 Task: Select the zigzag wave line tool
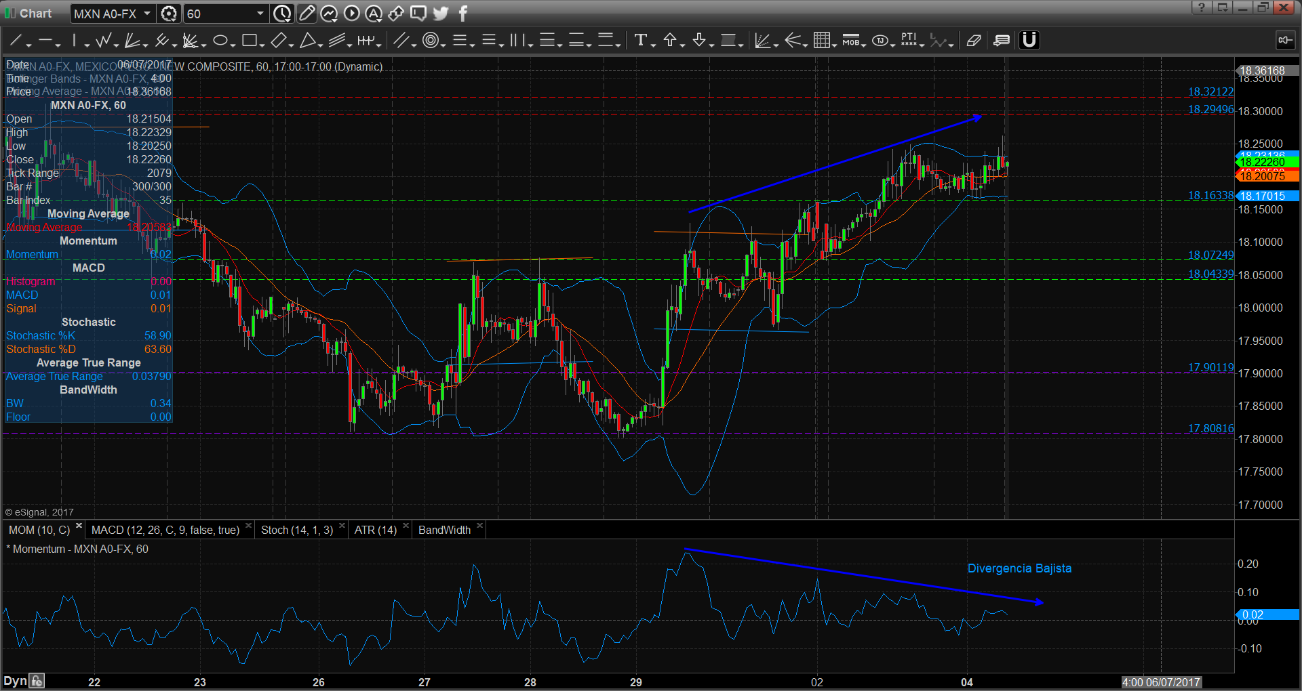click(x=103, y=41)
